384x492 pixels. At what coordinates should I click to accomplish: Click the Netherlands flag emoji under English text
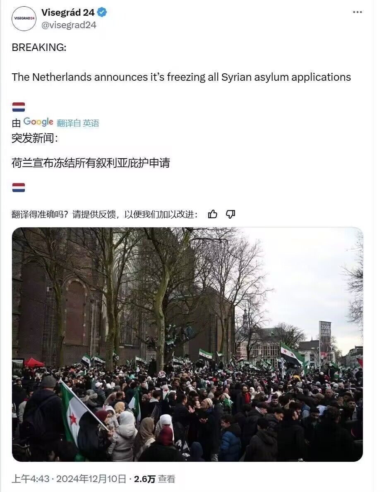point(19,107)
